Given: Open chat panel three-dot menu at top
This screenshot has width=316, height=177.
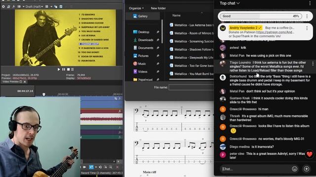Looking at the screenshot, I should click(x=310, y=3).
